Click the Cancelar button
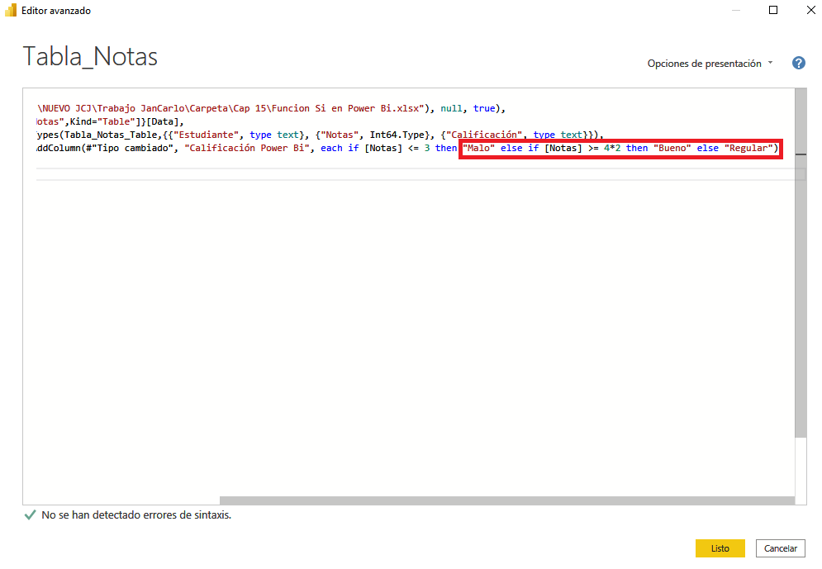 (780, 548)
